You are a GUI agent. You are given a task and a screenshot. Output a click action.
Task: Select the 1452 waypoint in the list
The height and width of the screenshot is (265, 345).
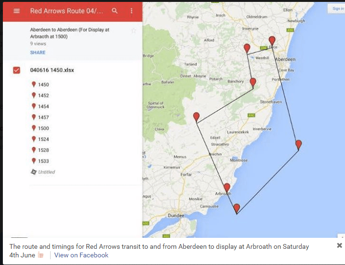[43, 96]
